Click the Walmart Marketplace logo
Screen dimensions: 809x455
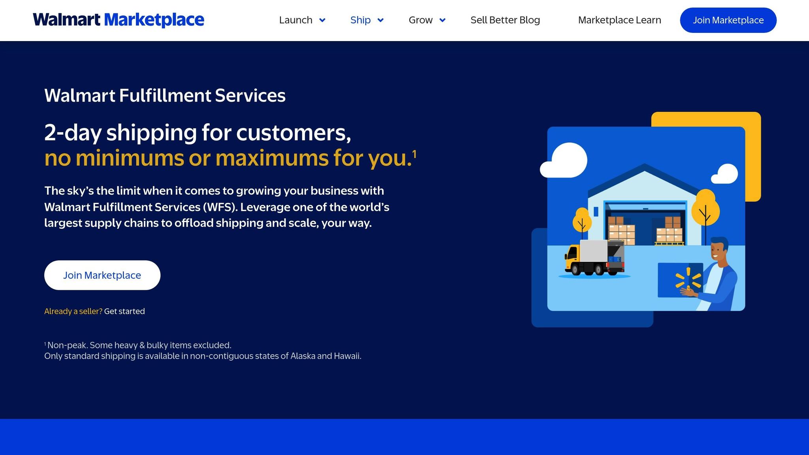click(x=119, y=20)
